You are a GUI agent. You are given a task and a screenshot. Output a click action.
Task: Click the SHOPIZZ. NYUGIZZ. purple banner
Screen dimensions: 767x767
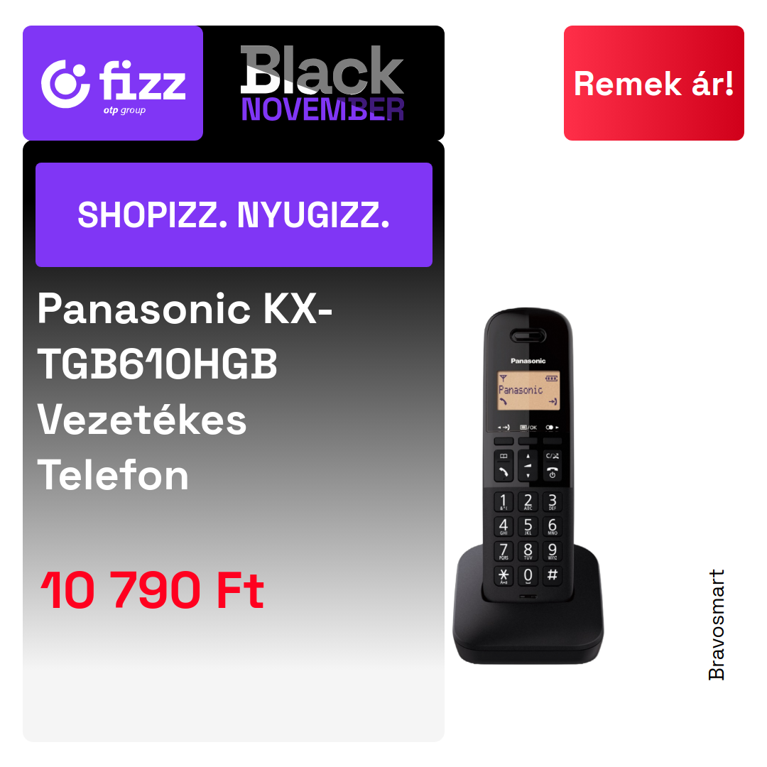(234, 214)
